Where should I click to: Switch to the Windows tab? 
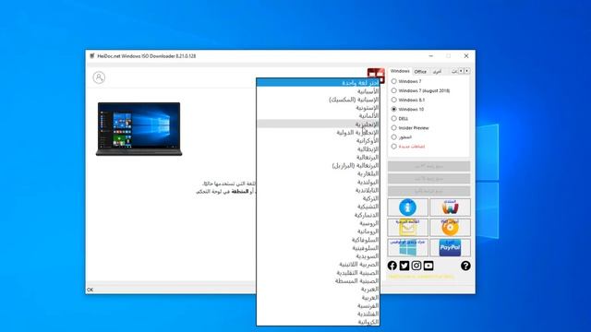[400, 71]
